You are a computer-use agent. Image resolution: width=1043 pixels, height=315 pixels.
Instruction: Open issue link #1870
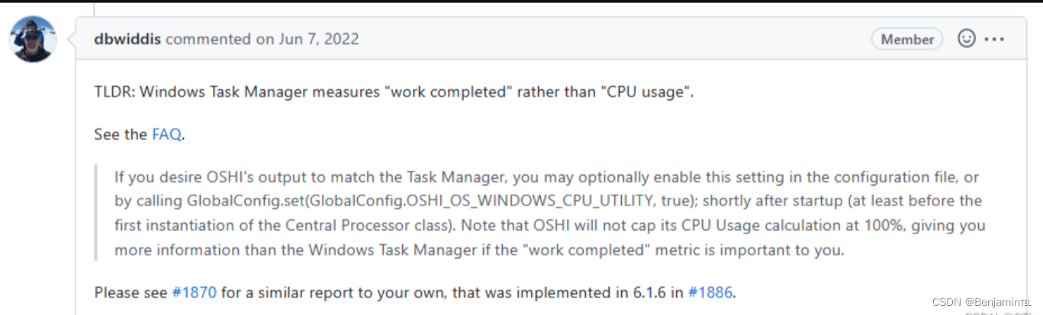point(195,292)
